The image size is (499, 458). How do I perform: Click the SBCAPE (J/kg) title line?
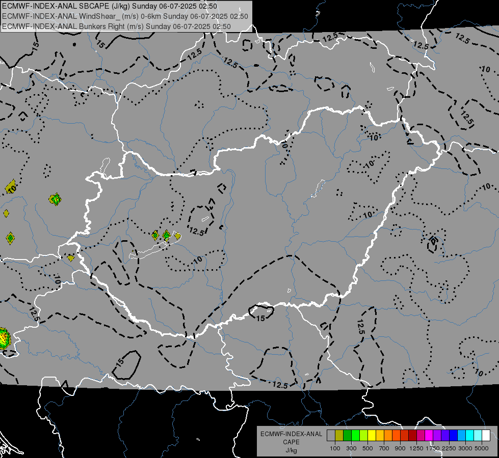(110, 6)
